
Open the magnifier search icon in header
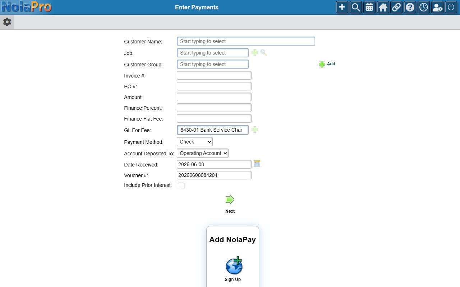point(356,7)
